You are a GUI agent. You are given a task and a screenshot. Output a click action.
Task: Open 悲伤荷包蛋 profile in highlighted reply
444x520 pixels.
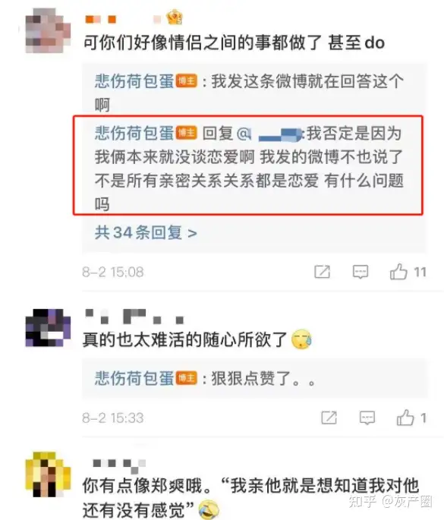click(134, 133)
